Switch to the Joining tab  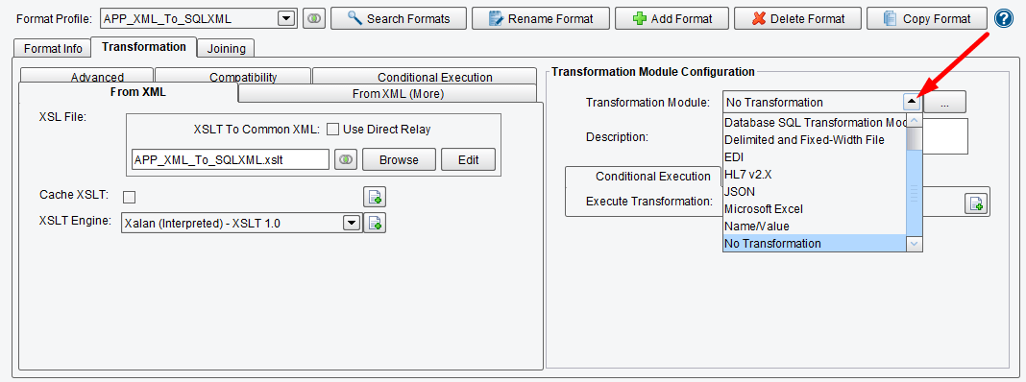coord(227,48)
